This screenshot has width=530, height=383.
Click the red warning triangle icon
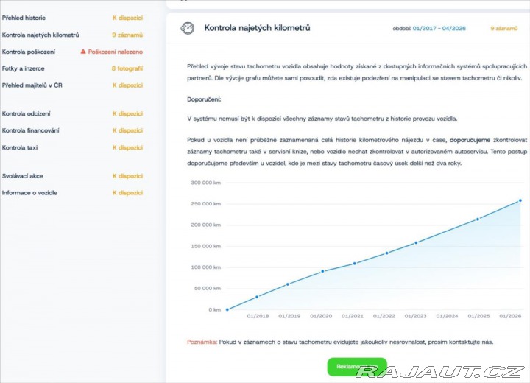pos(83,52)
